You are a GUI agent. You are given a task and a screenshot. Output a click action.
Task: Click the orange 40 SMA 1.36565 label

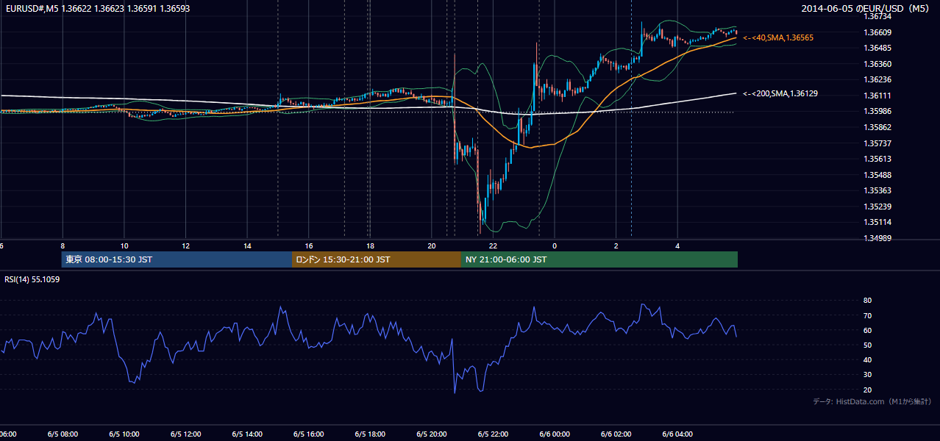click(778, 37)
